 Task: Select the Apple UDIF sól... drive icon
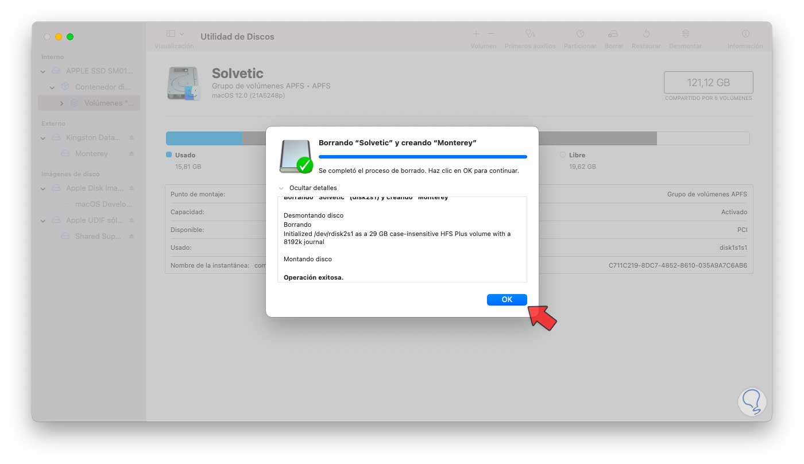[x=56, y=221]
